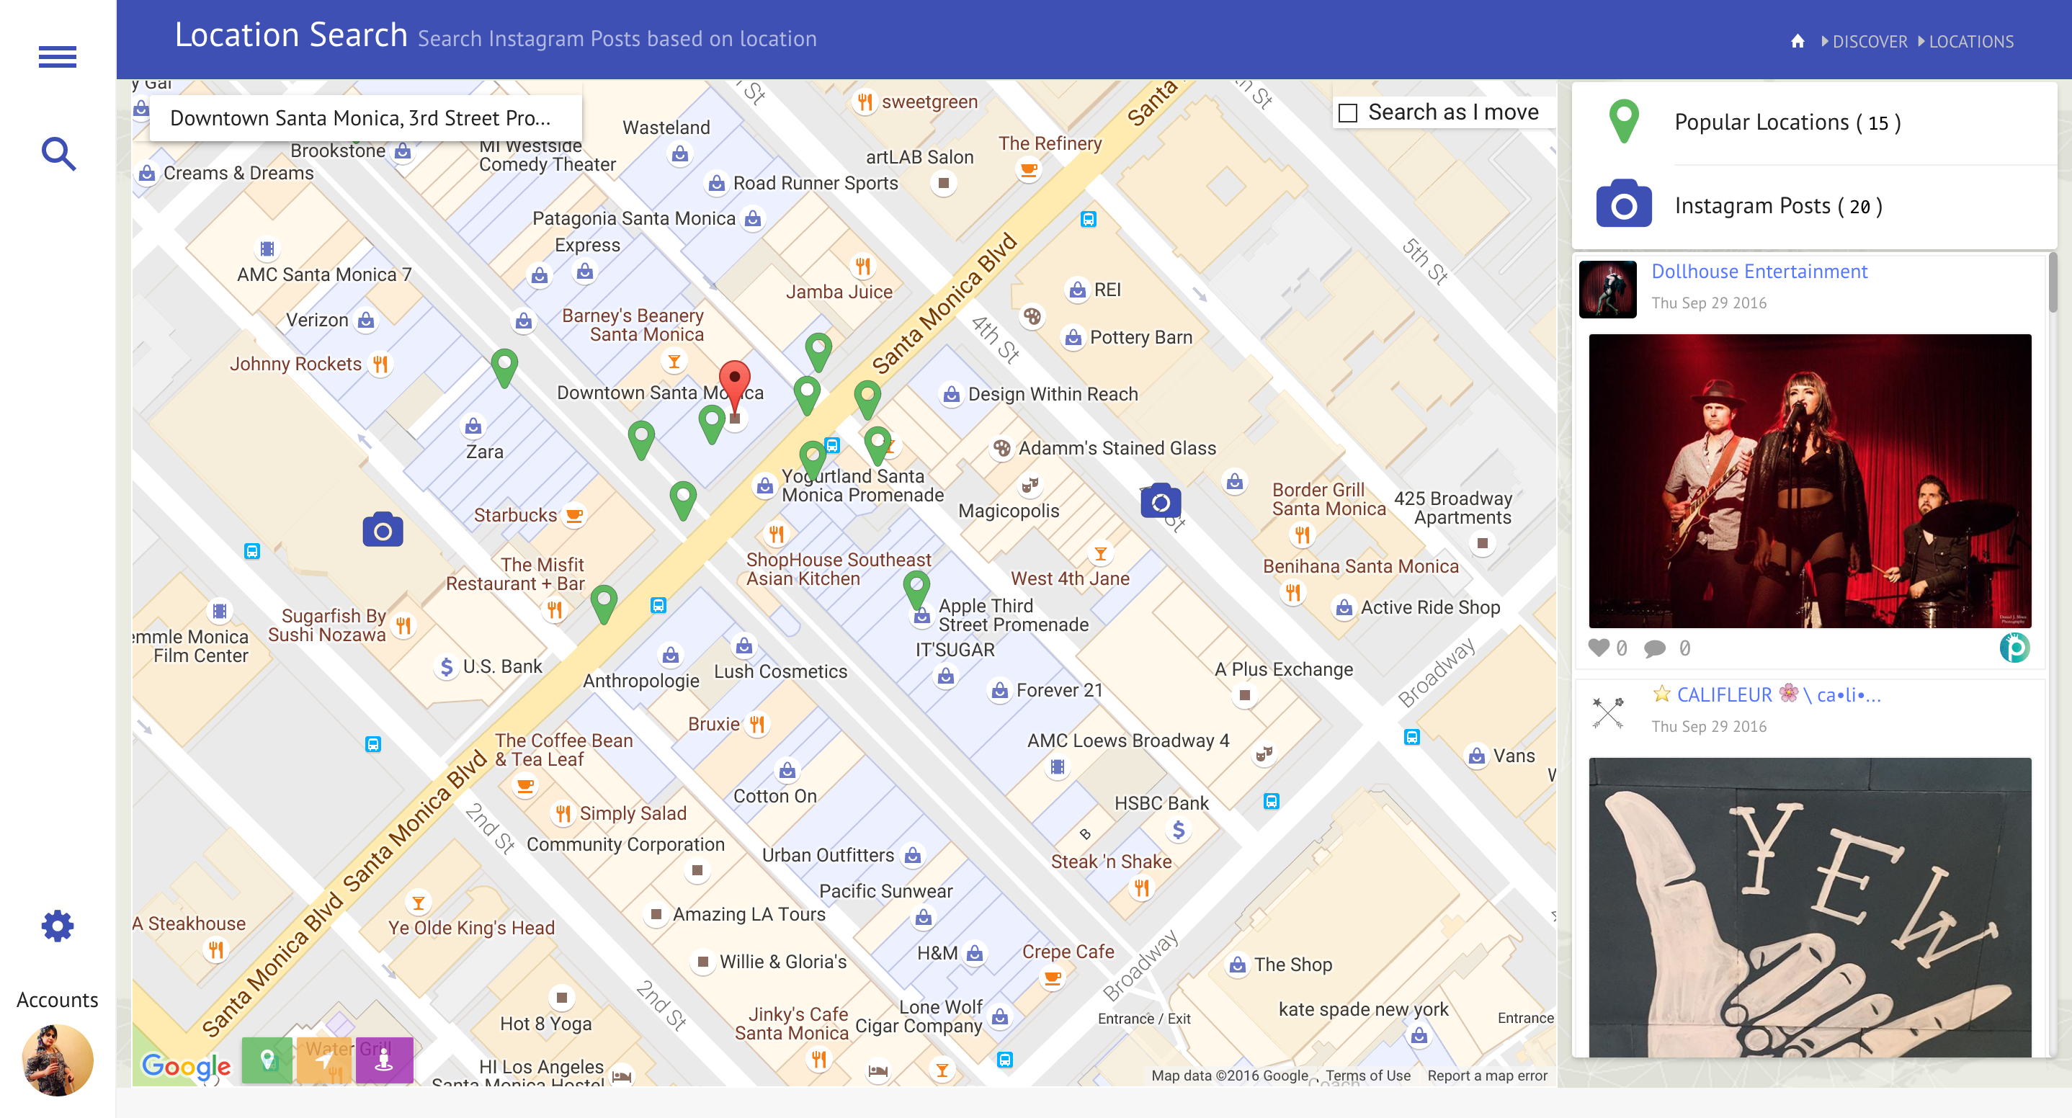Image resolution: width=2072 pixels, height=1118 pixels.
Task: Open Dollhouse Entertainment profile link
Action: 1759,272
